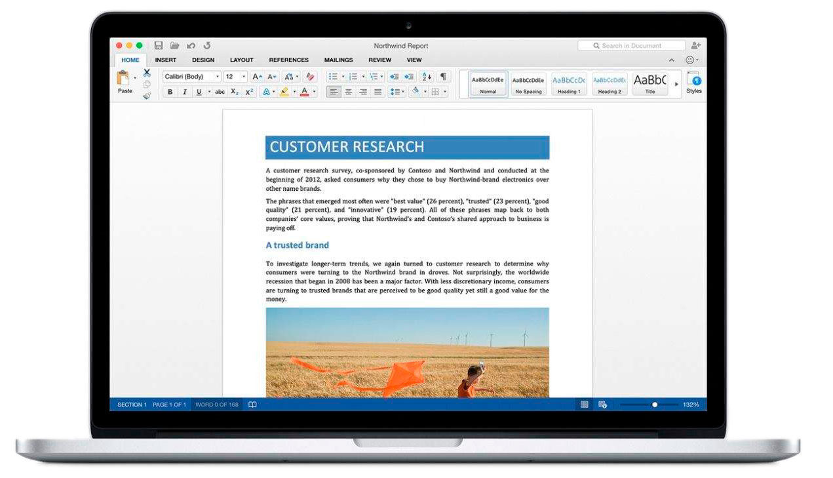Viewport: 833px width, 478px height.
Task: Apply the red font color
Action: (305, 92)
